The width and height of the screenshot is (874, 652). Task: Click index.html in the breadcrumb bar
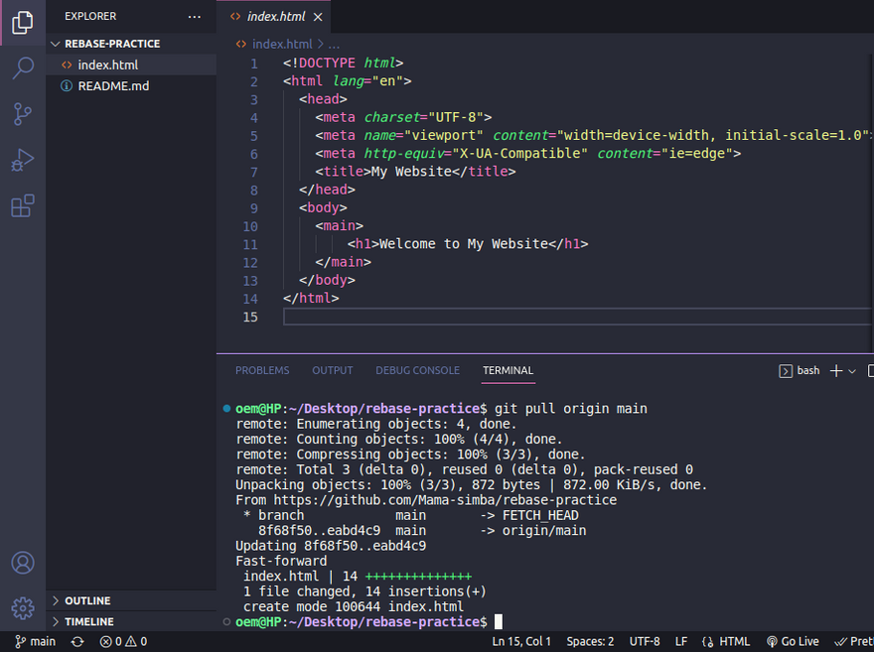point(282,44)
